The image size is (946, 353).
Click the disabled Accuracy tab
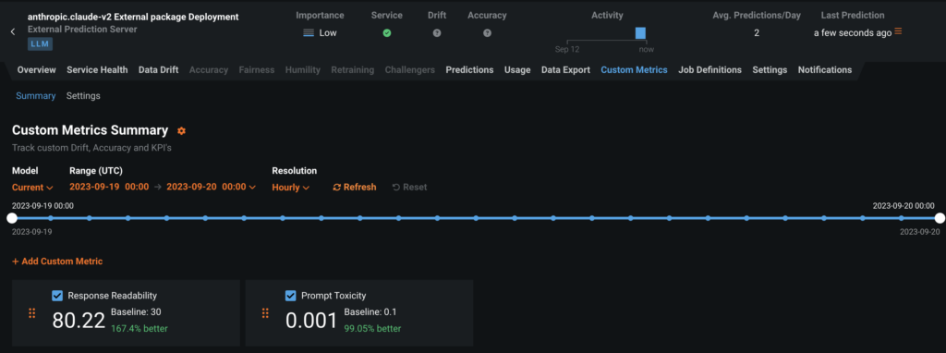tap(209, 70)
